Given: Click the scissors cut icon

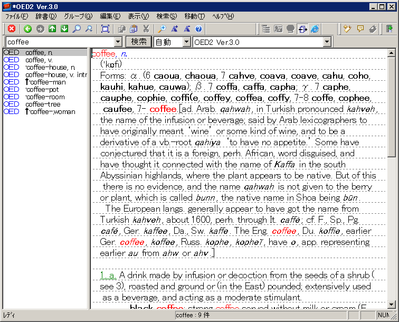Looking at the screenshot, I should pyautogui.click(x=146, y=29).
